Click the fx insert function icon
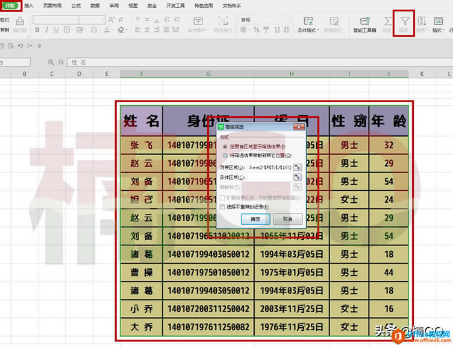The image size is (453, 347). tap(61, 62)
